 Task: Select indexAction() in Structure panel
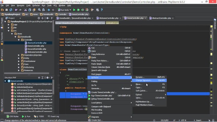click(x=25, y=87)
